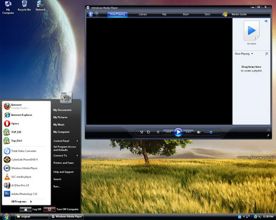The width and height of the screenshot is (276, 220).
Task: Expand All Programs in Start menu
Action: click(21, 202)
